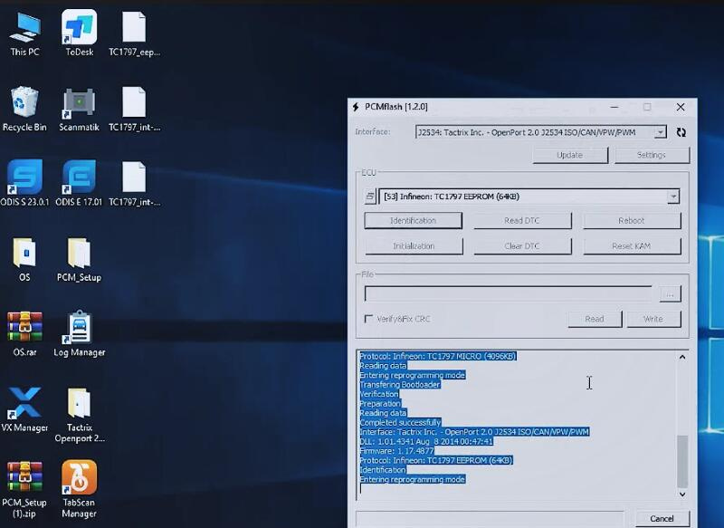Click the refresh interface icon
This screenshot has width=724, height=528.
point(681,132)
